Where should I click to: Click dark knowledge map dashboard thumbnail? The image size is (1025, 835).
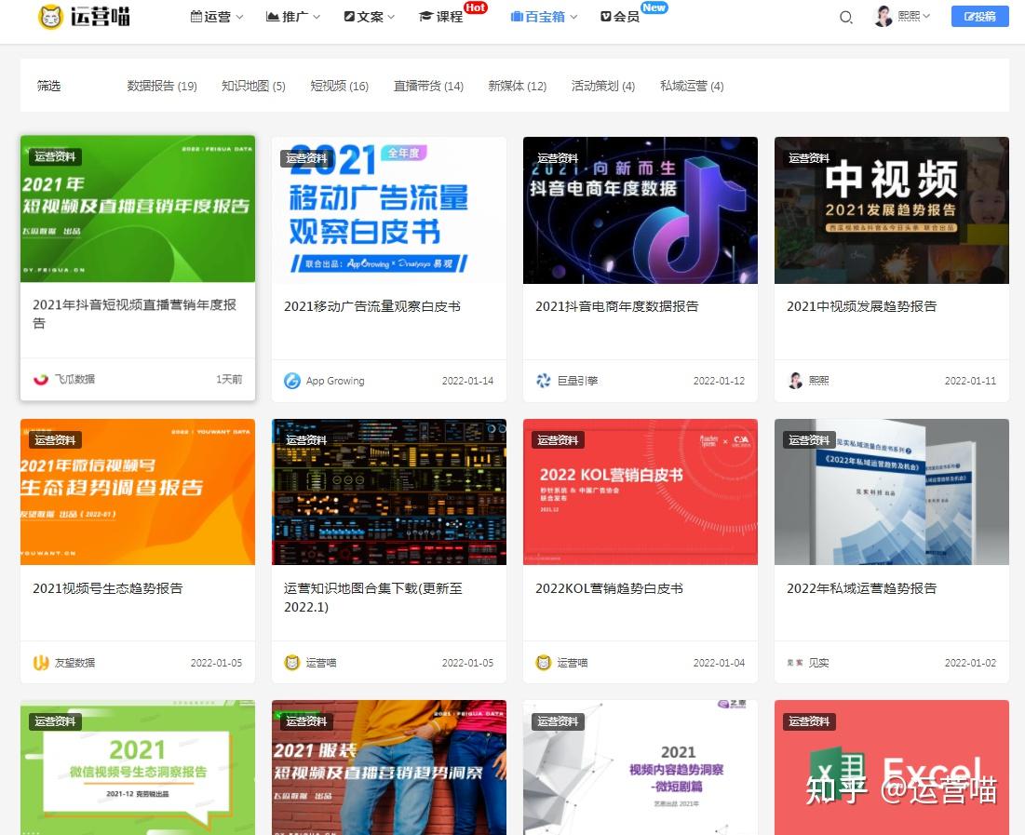pos(389,492)
